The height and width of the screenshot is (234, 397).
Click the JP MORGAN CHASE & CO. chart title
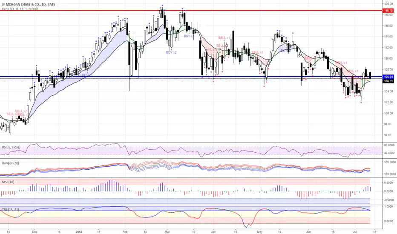[x=29, y=5]
